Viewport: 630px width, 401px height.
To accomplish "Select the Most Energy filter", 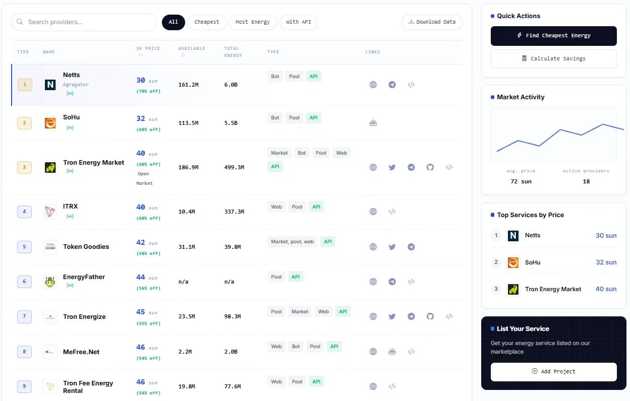I will [253, 22].
